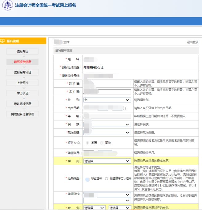202x210 pixels.
Task: Open the 选择报考科目 step in sidebar
Action: click(x=22, y=72)
